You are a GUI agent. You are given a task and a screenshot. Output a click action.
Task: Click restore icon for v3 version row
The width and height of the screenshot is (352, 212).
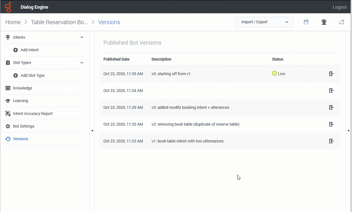click(x=331, y=107)
